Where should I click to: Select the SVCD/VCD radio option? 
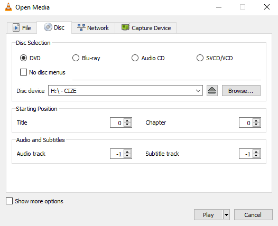pos(200,58)
